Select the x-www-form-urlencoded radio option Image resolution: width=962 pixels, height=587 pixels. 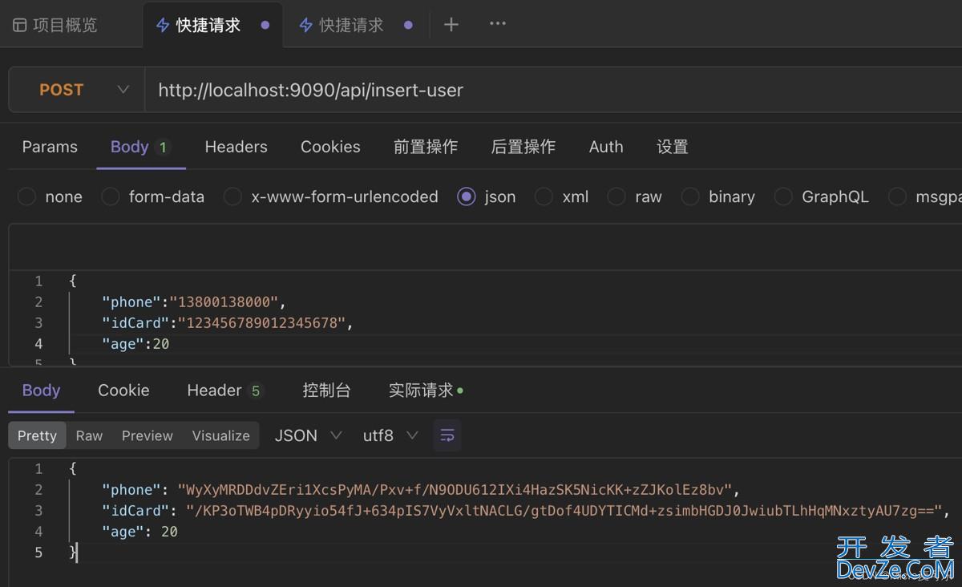232,196
